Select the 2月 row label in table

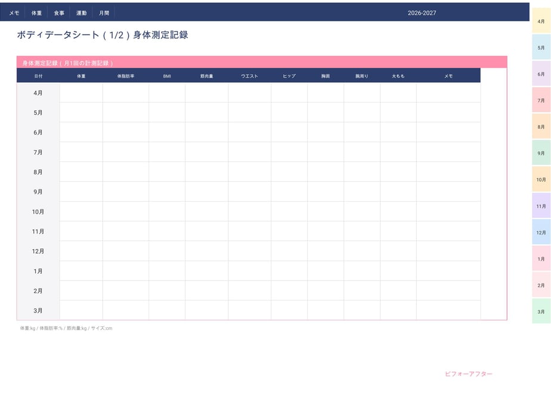coord(38,291)
